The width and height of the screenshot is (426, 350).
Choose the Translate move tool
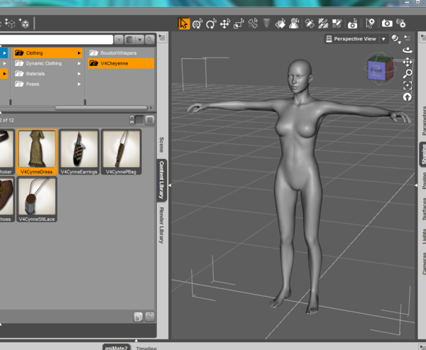[225, 23]
